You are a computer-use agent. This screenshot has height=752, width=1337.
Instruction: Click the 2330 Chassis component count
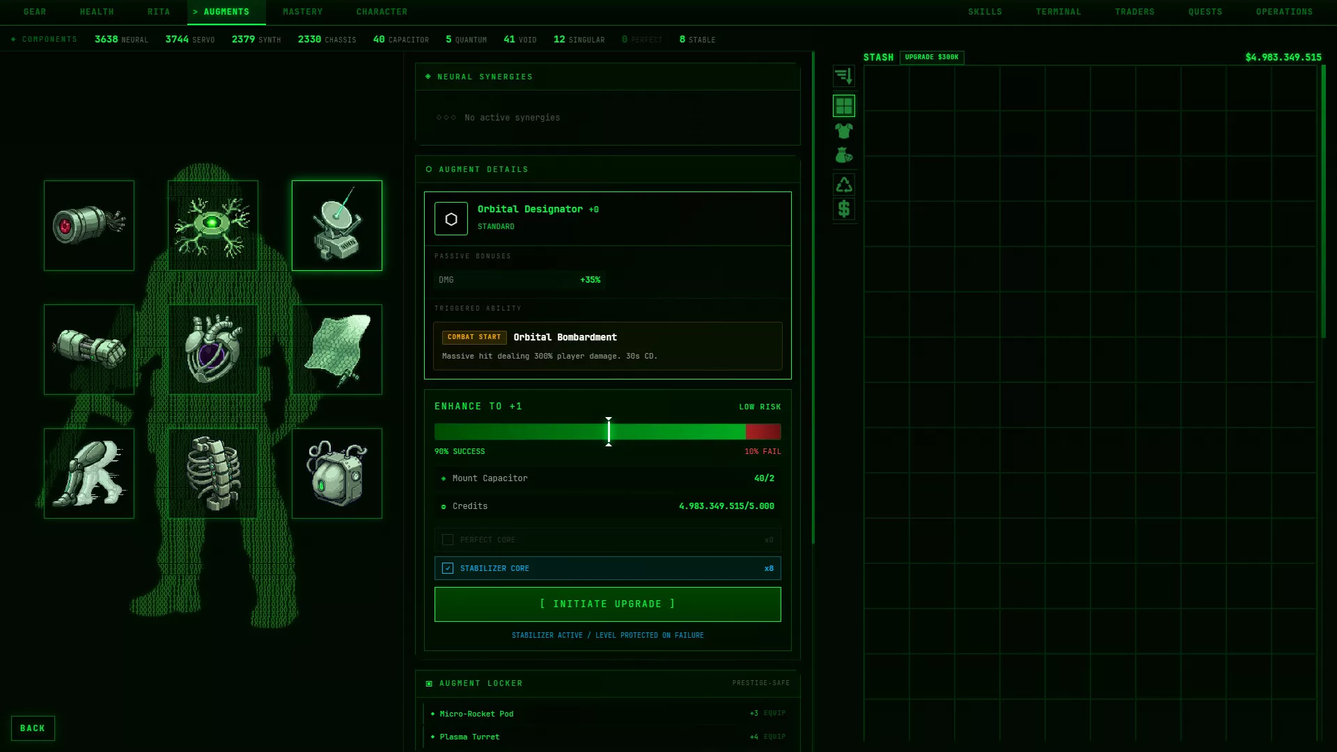(327, 40)
